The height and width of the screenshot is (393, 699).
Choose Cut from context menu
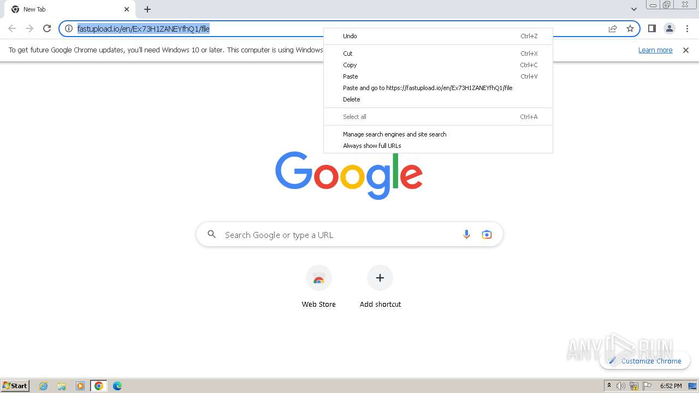coord(438,53)
